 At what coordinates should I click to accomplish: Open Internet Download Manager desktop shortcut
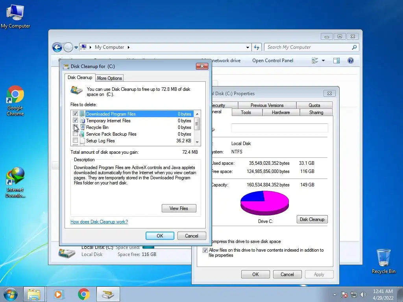coord(15,182)
